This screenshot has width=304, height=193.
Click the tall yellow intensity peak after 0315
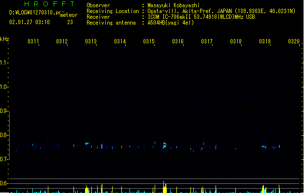coord(165,187)
